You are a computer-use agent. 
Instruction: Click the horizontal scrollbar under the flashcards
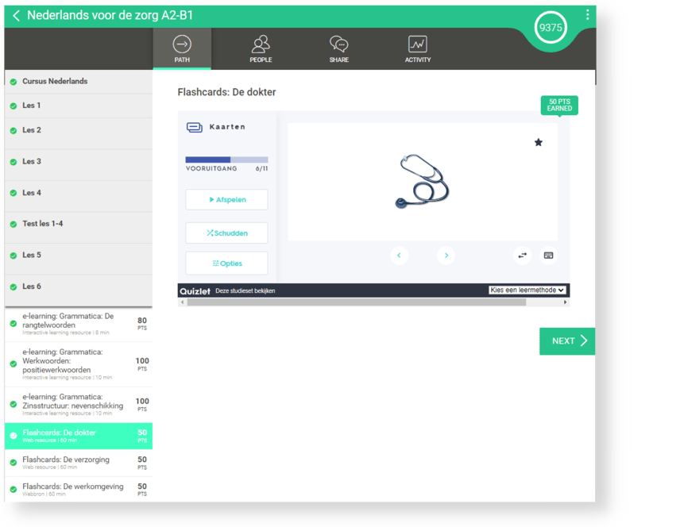click(x=357, y=302)
